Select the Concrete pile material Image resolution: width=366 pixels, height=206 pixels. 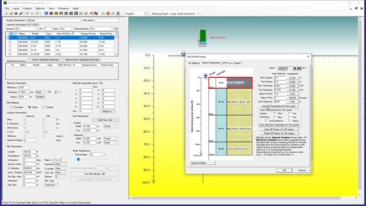pyautogui.click(x=11, y=107)
